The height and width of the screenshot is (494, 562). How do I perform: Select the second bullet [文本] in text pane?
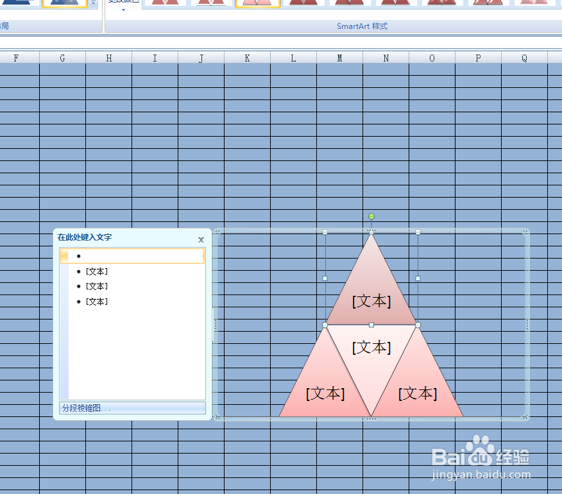[97, 271]
